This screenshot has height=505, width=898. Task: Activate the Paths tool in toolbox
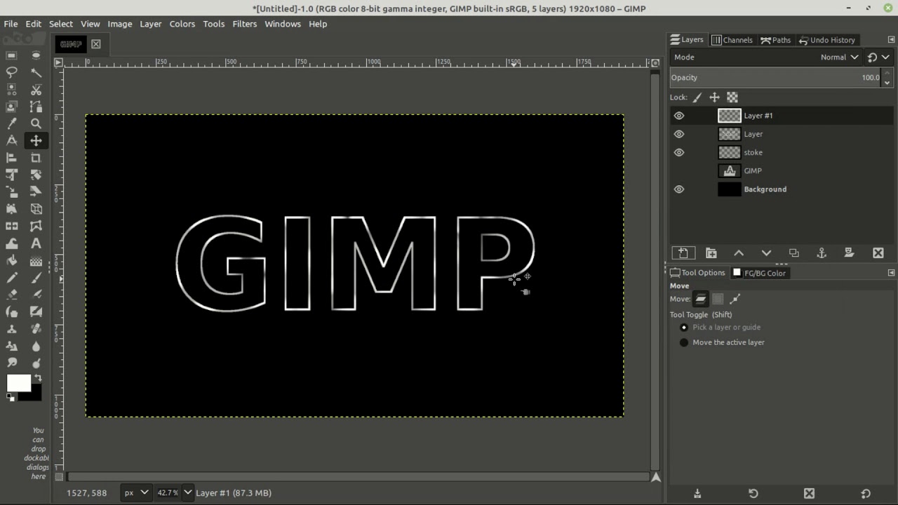(x=36, y=107)
